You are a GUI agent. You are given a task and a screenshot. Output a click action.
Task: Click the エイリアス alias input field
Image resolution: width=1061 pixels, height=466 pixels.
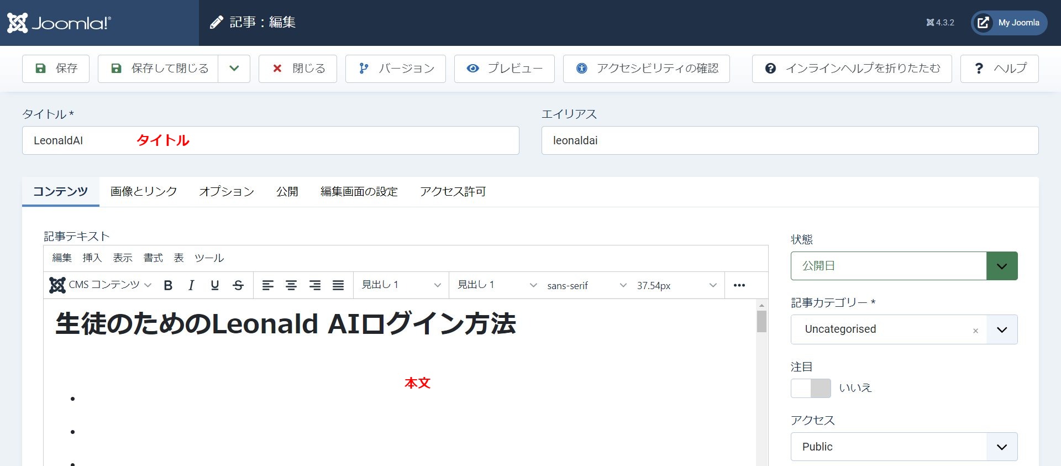790,140
